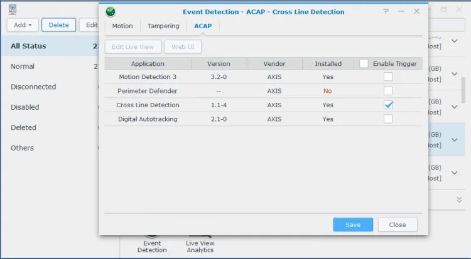Close the Event Detection dialog window
471x259 pixels.
[416, 11]
